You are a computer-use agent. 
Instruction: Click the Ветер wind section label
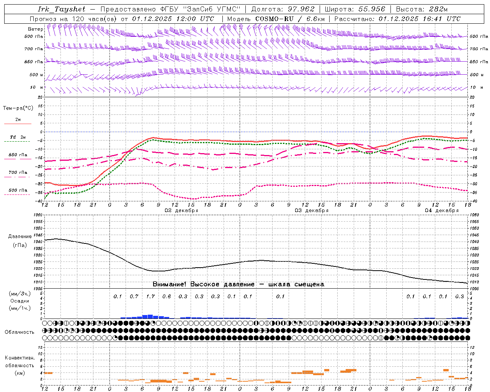click(35, 29)
